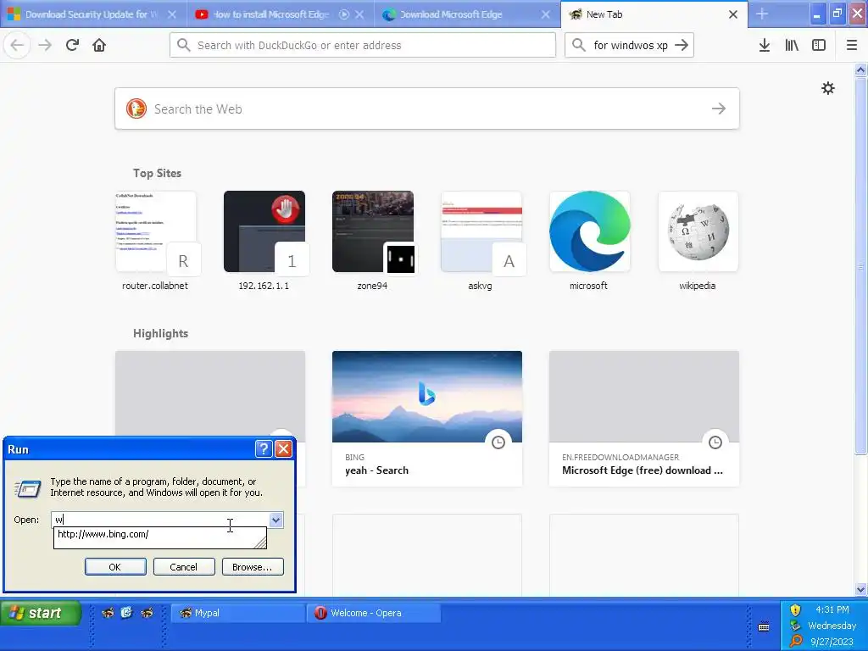Screen dimensions: 868x651
Task: Click the magnifier icon in system tray
Action: coord(796,641)
